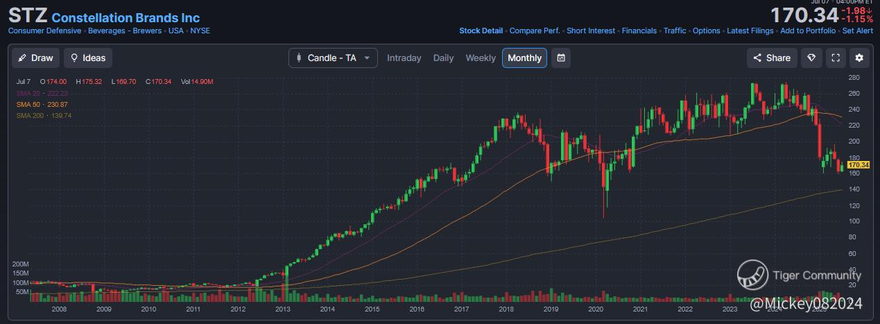Image resolution: width=880 pixels, height=324 pixels.
Task: Select the Monthly timeframe
Action: click(x=524, y=58)
